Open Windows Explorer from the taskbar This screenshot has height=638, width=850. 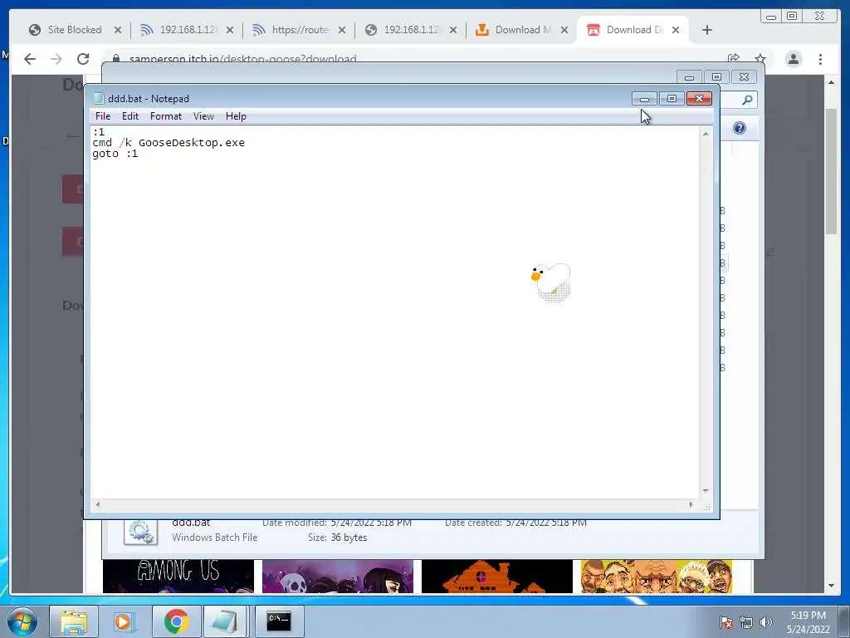(74, 621)
